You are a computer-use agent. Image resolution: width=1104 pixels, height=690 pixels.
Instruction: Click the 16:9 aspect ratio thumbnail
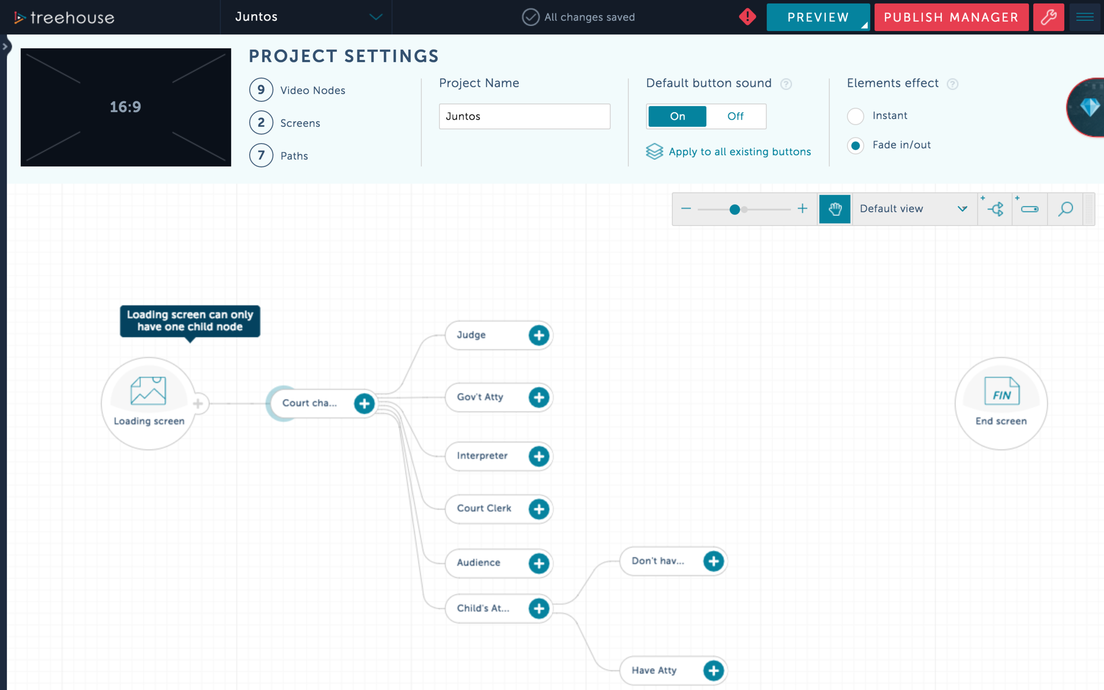(x=125, y=107)
